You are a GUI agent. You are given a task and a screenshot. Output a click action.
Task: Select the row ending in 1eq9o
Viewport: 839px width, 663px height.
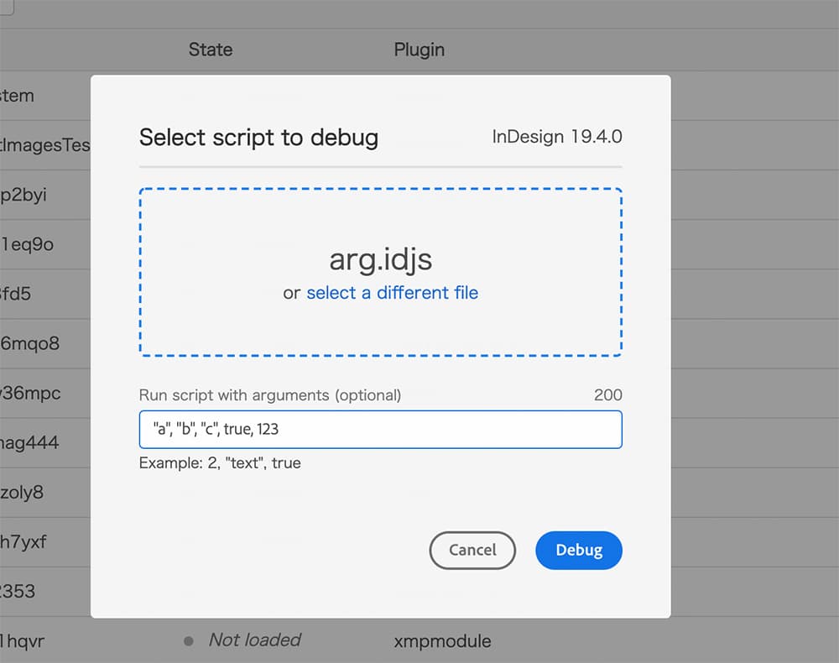[x=28, y=244]
